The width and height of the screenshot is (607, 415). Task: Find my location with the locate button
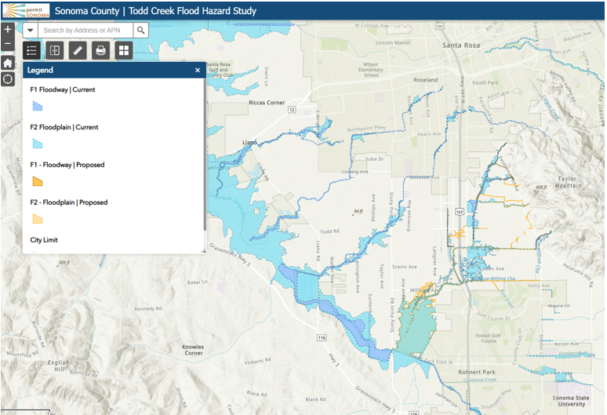coord(8,79)
